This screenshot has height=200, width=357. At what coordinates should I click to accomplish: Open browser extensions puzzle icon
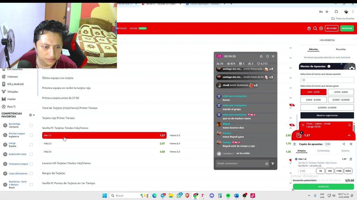click(x=336, y=12)
